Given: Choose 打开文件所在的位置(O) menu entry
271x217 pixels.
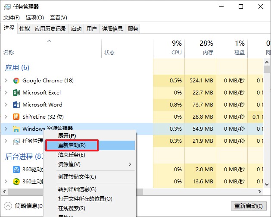Looking at the screenshot, I should click(90, 199).
